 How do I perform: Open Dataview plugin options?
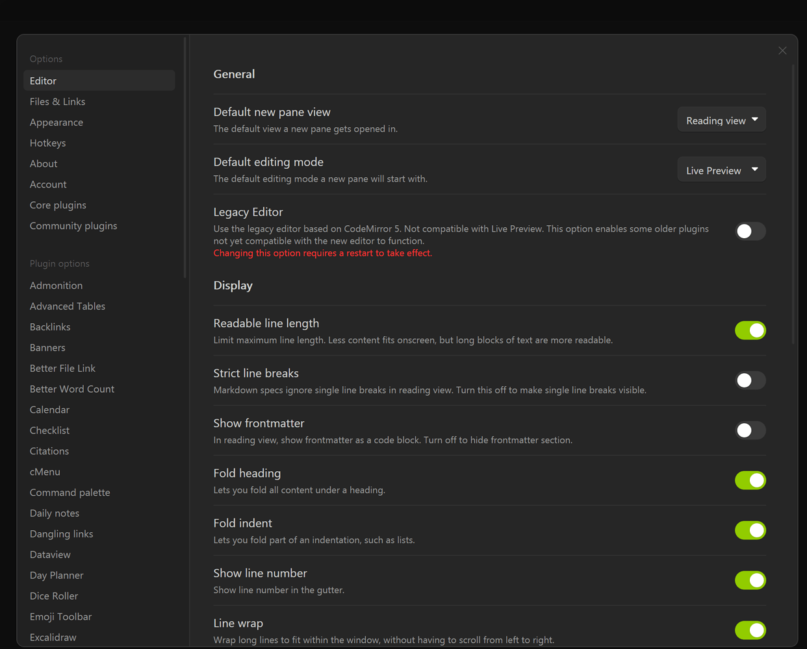coord(50,554)
